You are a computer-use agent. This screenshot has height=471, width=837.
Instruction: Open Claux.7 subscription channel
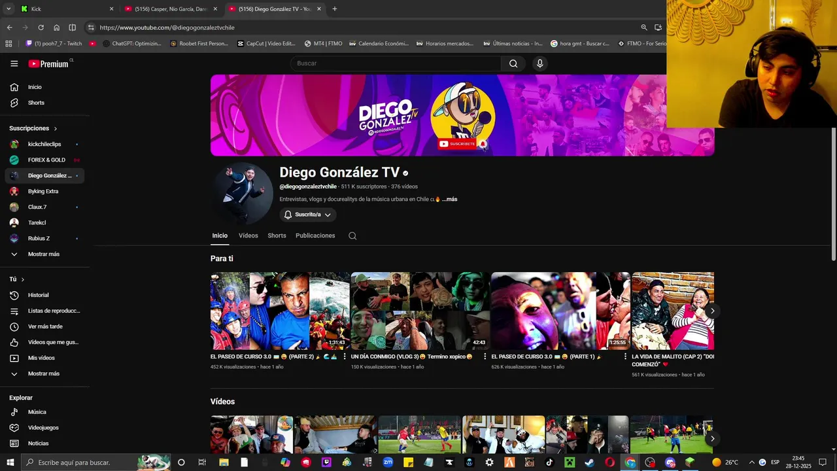click(x=44, y=207)
